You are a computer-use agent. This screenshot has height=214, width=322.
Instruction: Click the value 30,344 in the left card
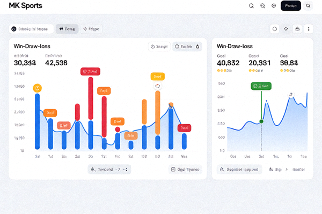[x=25, y=63]
